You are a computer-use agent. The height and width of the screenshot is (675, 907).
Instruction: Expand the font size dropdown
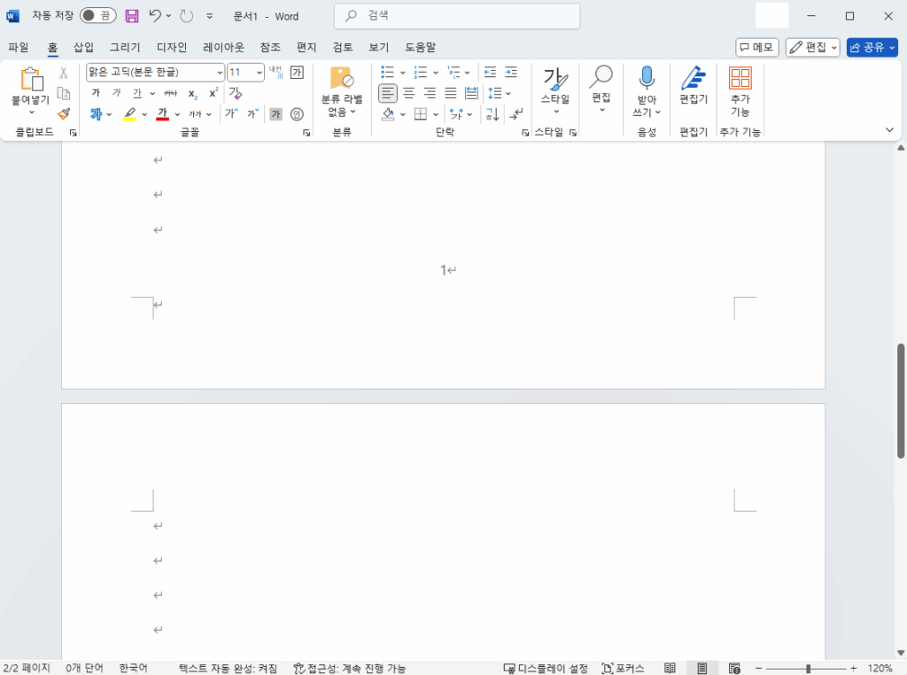click(x=258, y=72)
